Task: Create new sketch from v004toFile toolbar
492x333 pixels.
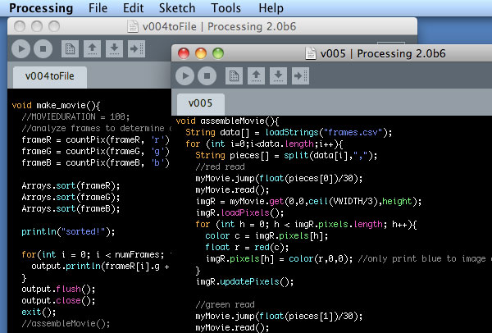Action: tap(71, 48)
